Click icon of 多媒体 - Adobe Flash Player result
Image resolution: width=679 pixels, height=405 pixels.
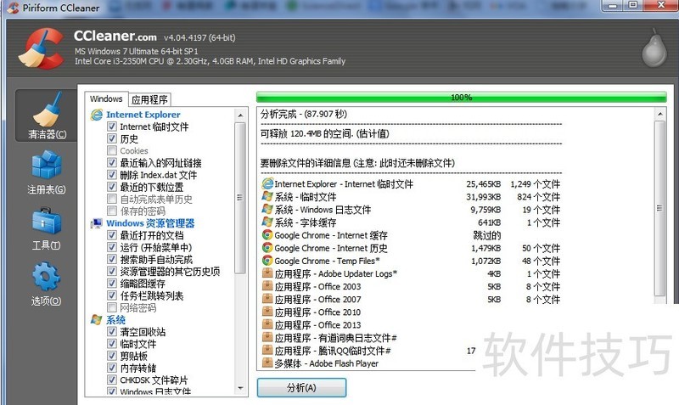coord(267,363)
